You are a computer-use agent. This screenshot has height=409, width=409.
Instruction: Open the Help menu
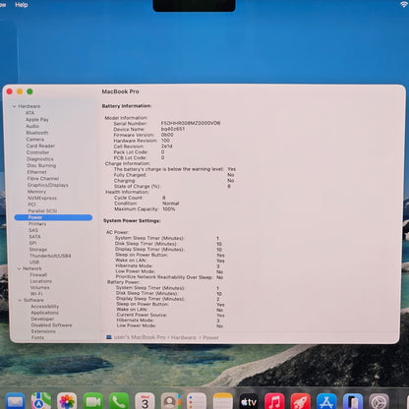coord(22,5)
